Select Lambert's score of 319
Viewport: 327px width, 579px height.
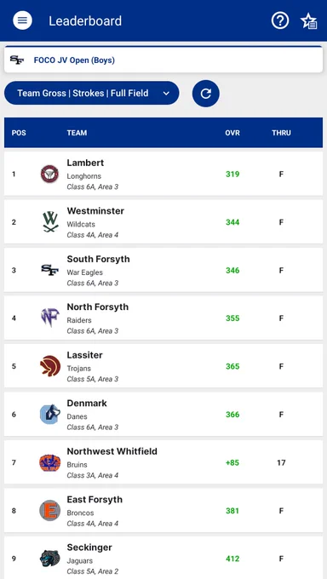232,174
